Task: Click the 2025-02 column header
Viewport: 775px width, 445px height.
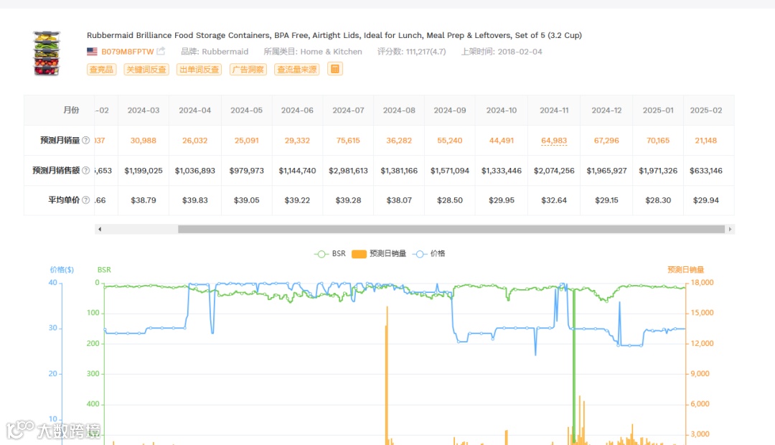Action: tap(706, 111)
